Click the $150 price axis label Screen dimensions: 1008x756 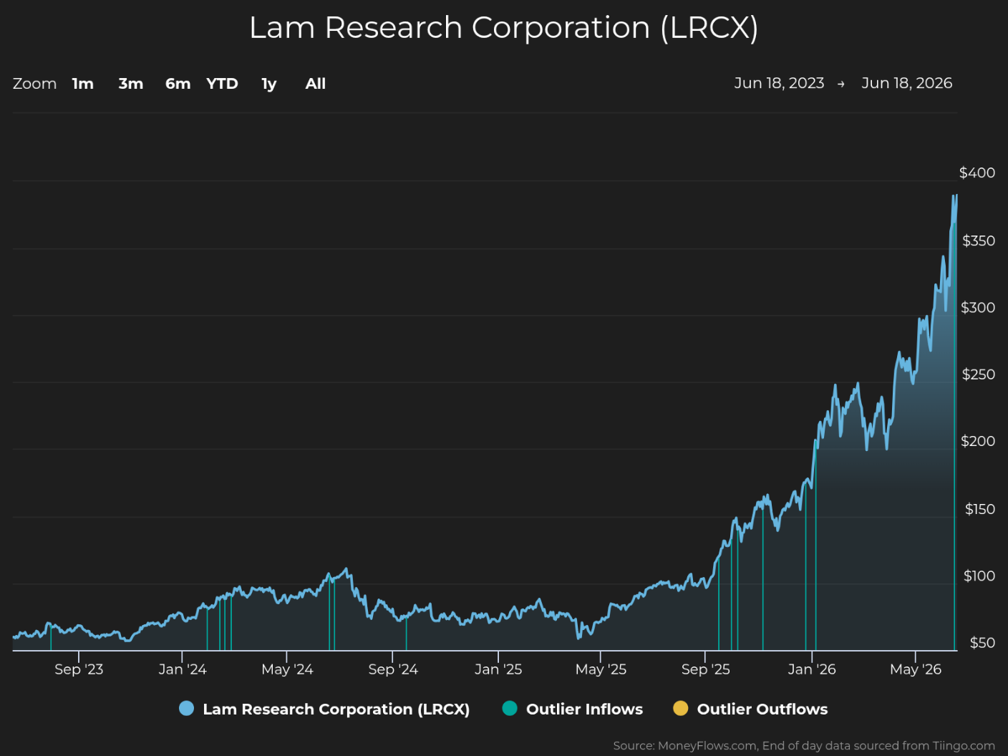980,509
